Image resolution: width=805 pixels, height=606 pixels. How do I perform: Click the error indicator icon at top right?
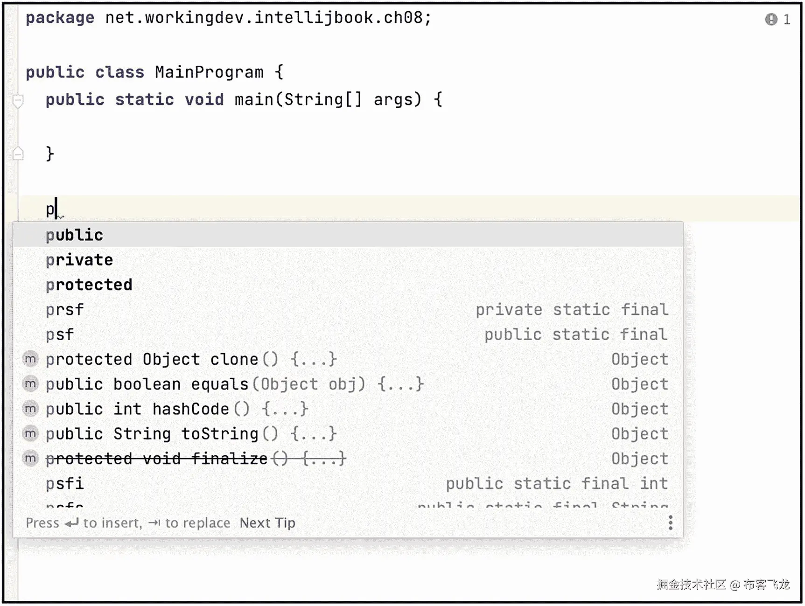click(x=771, y=19)
